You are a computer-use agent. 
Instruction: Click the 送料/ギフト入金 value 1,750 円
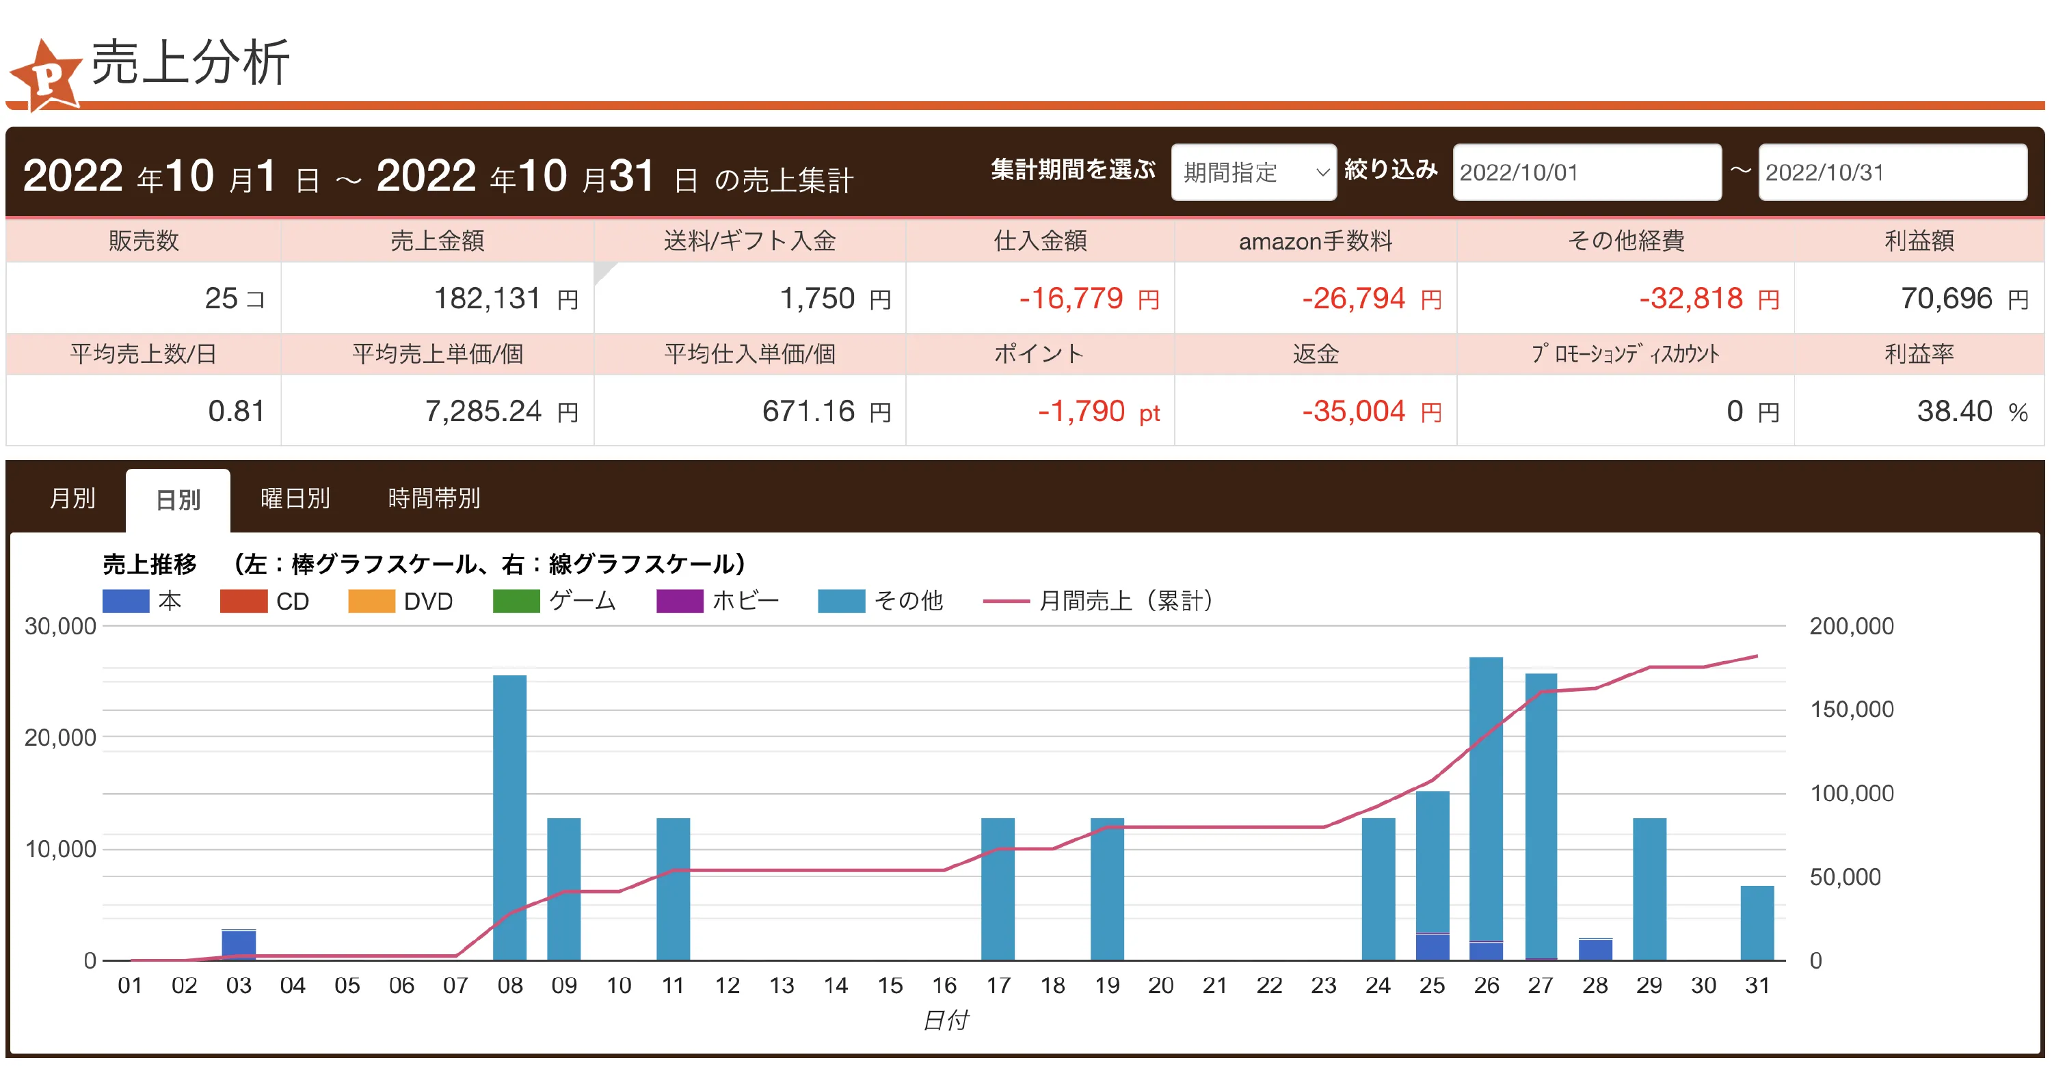pyautogui.click(x=835, y=299)
